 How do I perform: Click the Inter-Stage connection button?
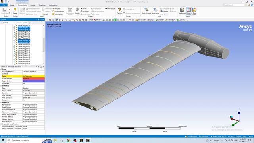pos(110,8)
